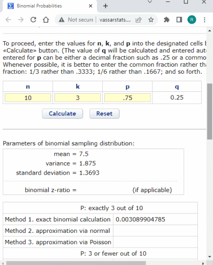This screenshot has height=265, width=213.
Task: Open Chrome three-dot menu
Action: click(204, 20)
